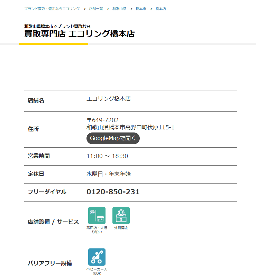Click the page heading 買取専門店 エコリング橋本店
The height and width of the screenshot is (276, 256).
80,34
